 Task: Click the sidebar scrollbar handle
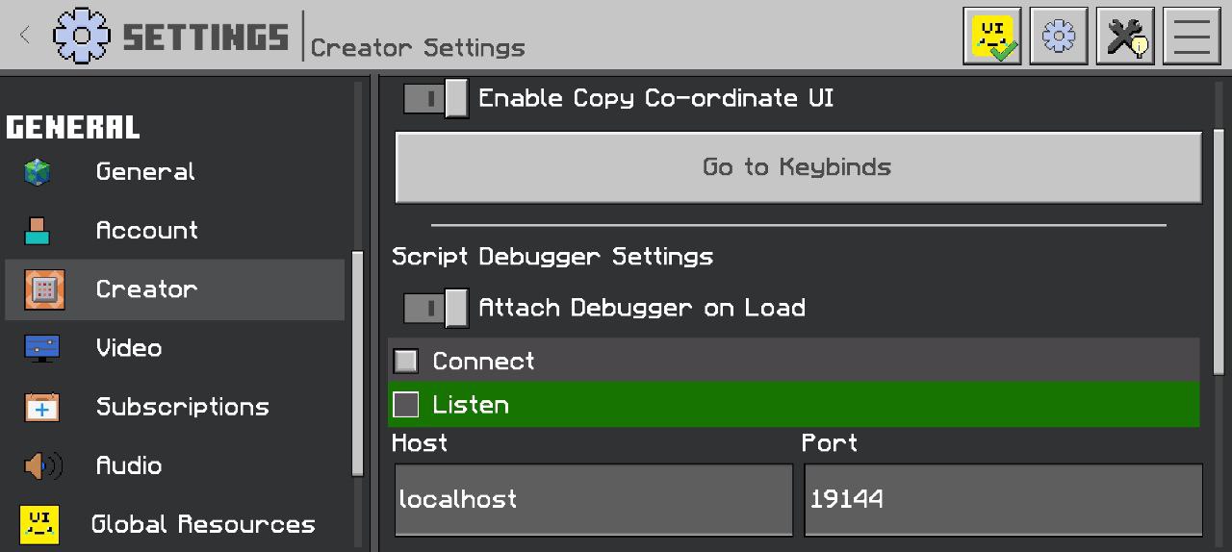(x=358, y=364)
